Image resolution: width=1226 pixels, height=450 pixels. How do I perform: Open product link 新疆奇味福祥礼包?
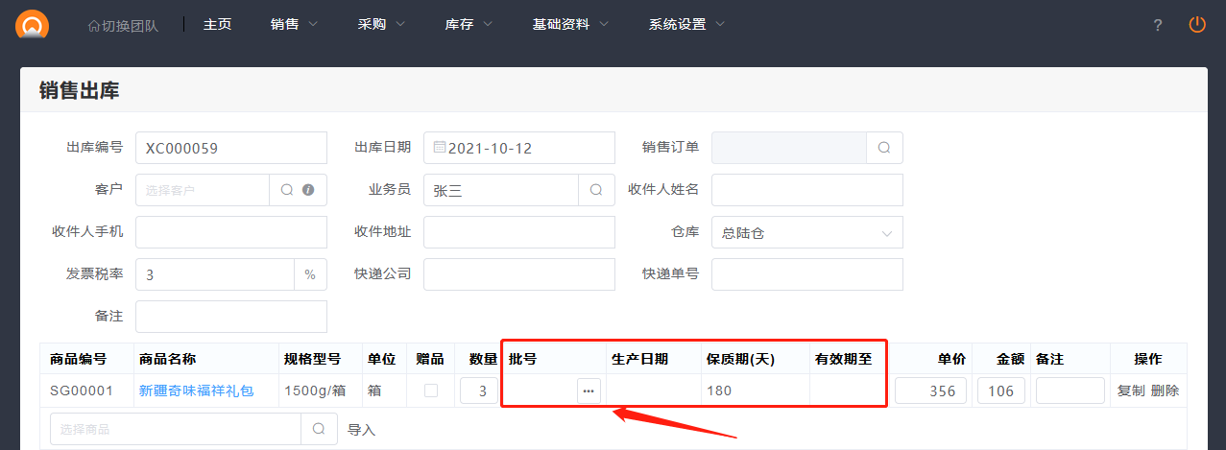click(x=196, y=391)
